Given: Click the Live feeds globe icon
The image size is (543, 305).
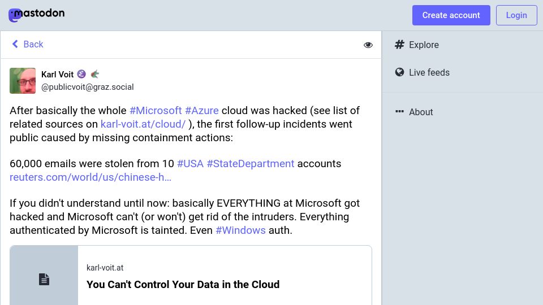Looking at the screenshot, I should pos(400,72).
